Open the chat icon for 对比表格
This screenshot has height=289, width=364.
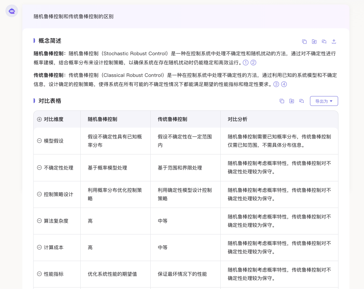(x=302, y=101)
